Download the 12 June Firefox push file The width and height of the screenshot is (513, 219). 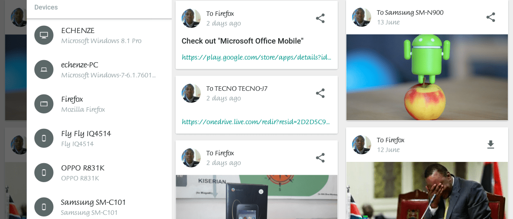point(490,144)
